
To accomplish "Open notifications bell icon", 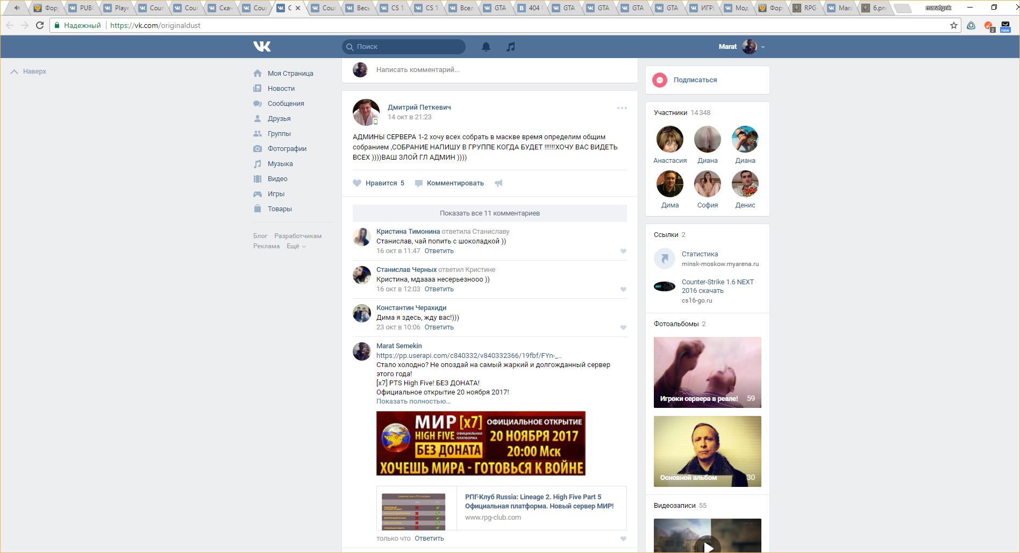I will point(486,47).
